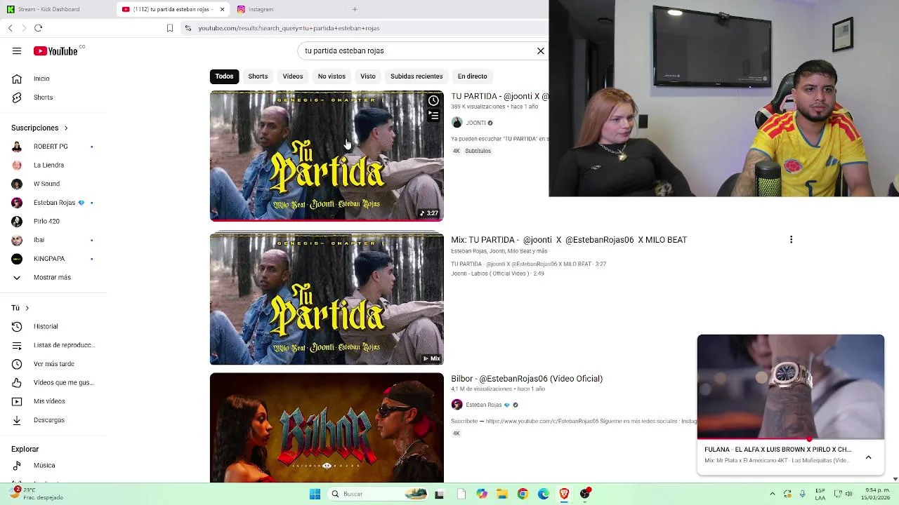Click the YouTube logo
Viewport: 899px width, 505px height.
(x=55, y=50)
